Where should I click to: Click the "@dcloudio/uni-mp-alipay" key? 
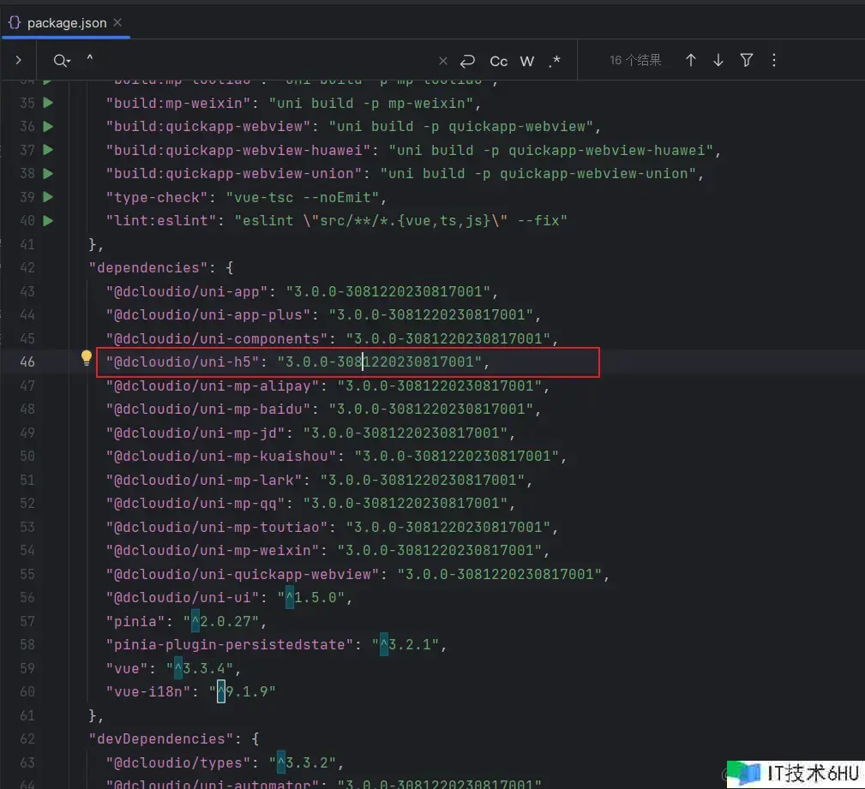coord(213,386)
